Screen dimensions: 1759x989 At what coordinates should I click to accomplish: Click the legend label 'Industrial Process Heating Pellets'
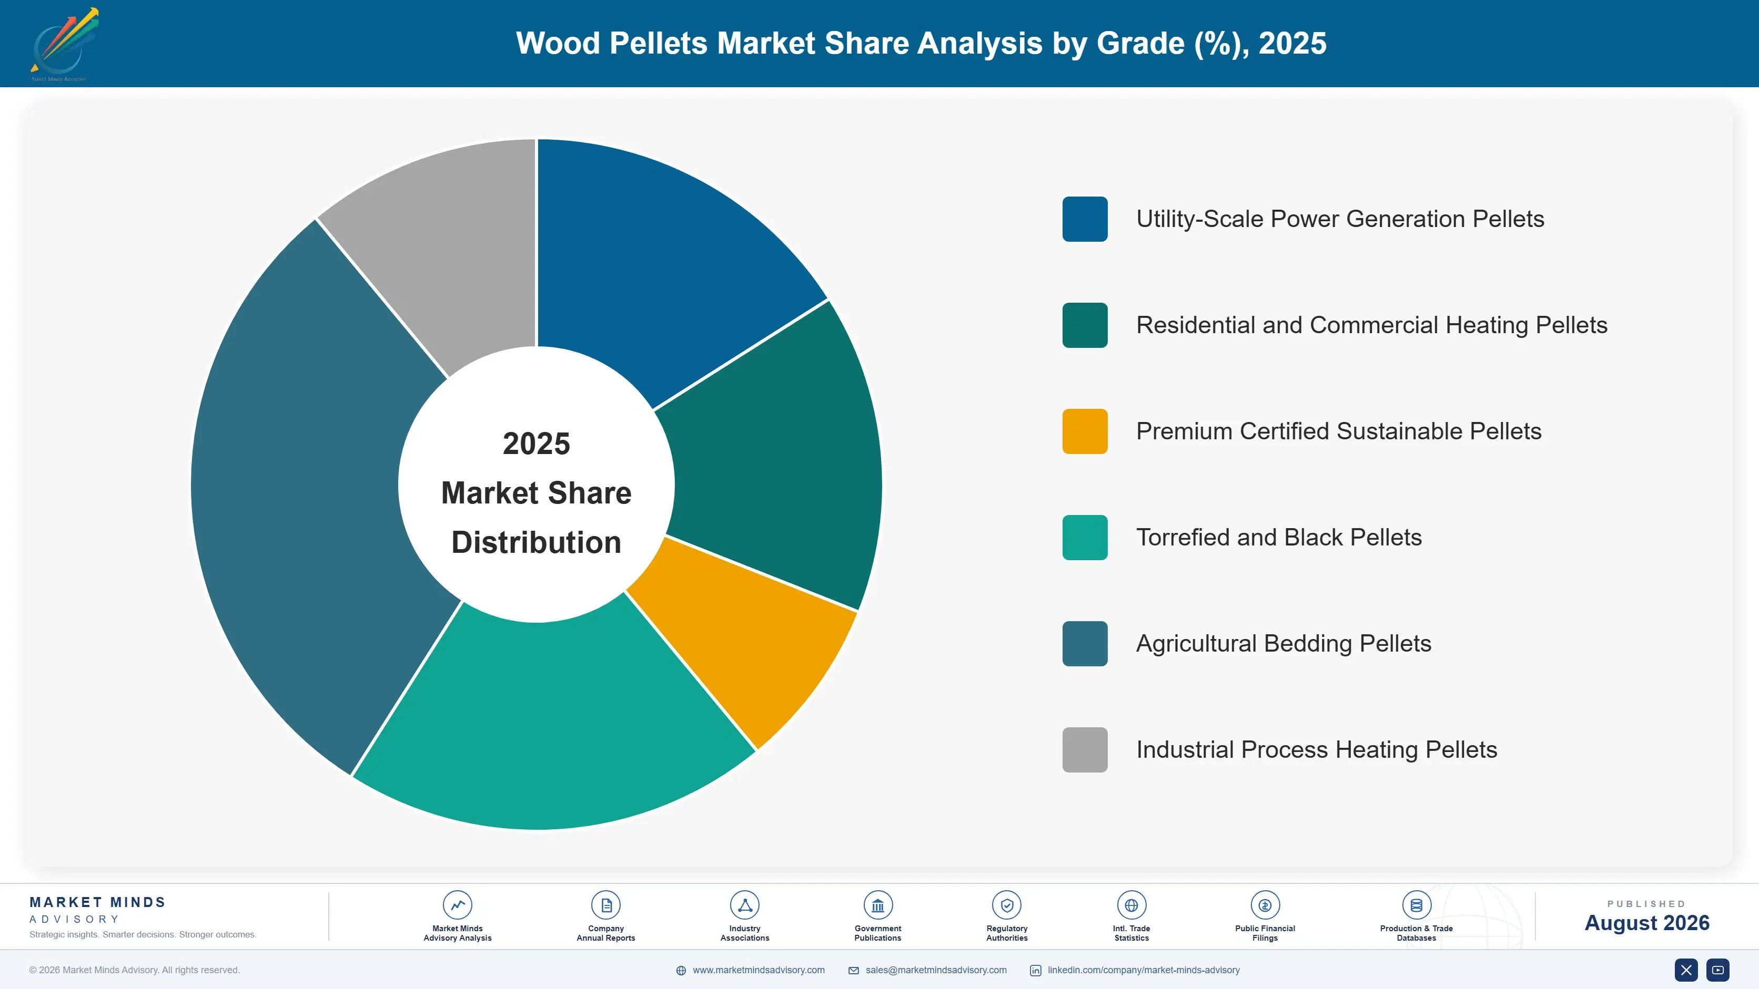coord(1316,749)
